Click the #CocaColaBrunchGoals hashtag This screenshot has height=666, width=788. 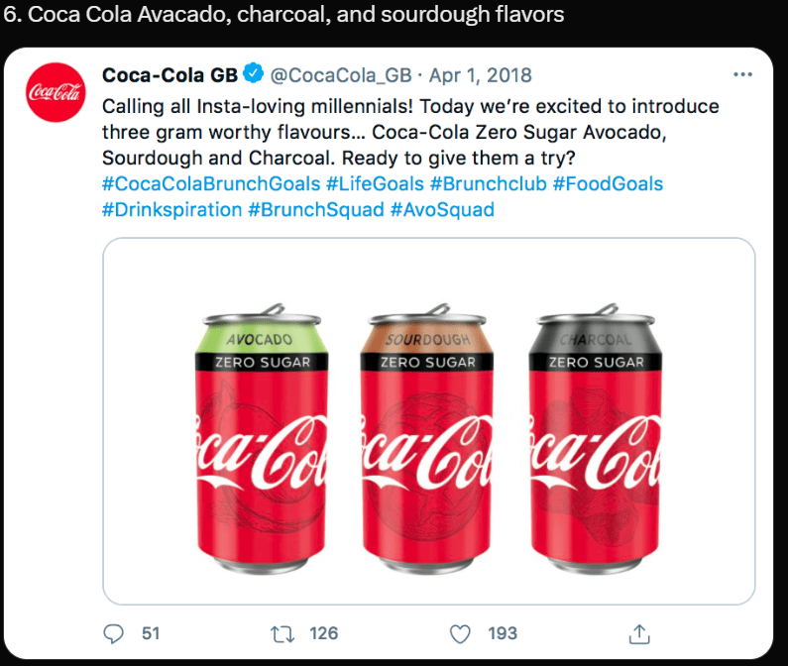coord(211,183)
